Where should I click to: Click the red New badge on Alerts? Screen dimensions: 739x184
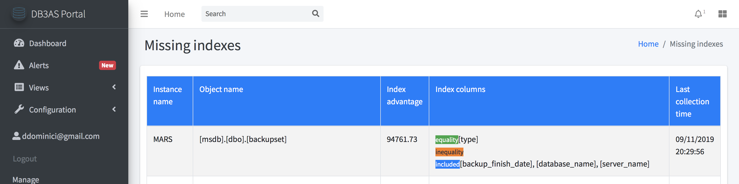click(107, 65)
